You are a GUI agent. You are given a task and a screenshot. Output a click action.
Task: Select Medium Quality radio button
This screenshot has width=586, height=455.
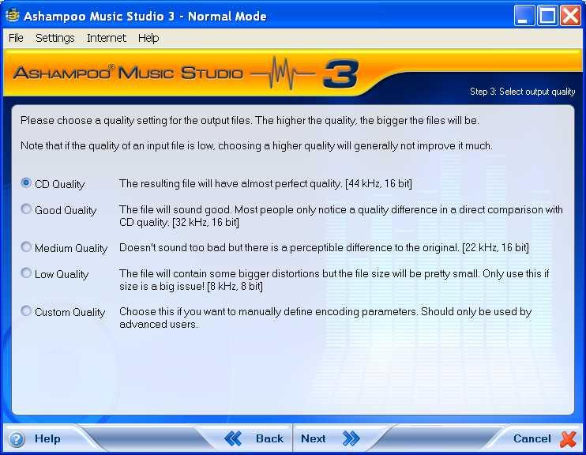tap(26, 247)
